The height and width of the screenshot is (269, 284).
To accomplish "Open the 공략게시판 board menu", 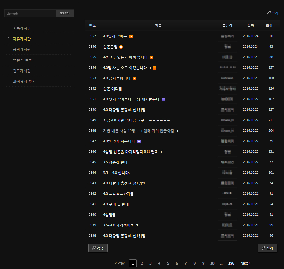I will click(22, 49).
